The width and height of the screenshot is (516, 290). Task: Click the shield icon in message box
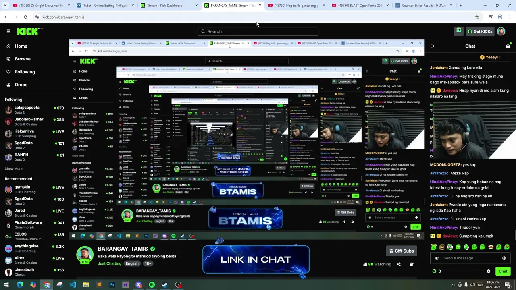[x=437, y=258]
